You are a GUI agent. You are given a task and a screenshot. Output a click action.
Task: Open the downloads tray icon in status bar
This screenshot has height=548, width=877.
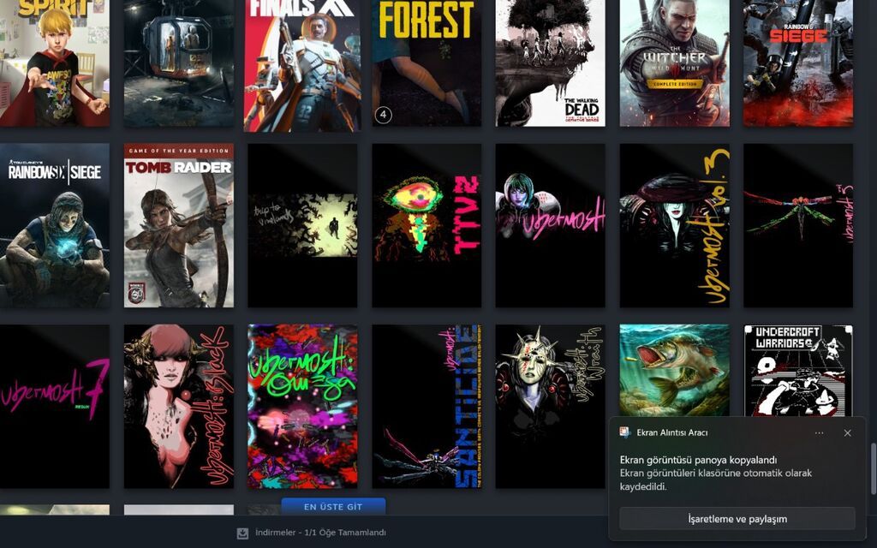point(242,533)
